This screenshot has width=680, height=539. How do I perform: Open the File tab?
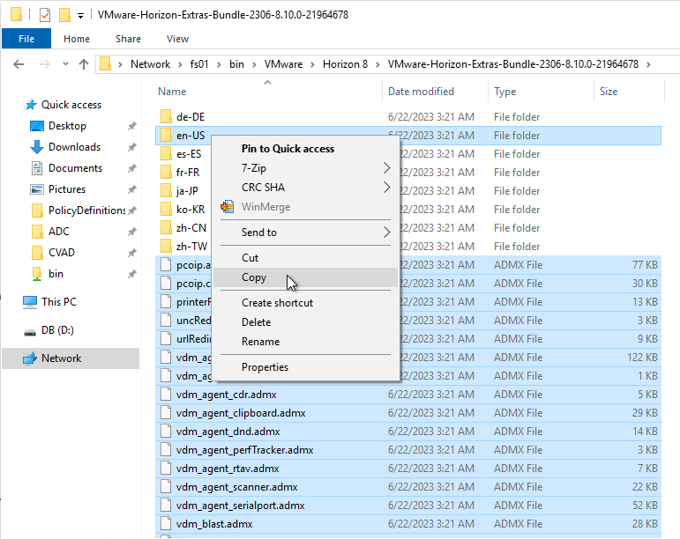coord(26,39)
